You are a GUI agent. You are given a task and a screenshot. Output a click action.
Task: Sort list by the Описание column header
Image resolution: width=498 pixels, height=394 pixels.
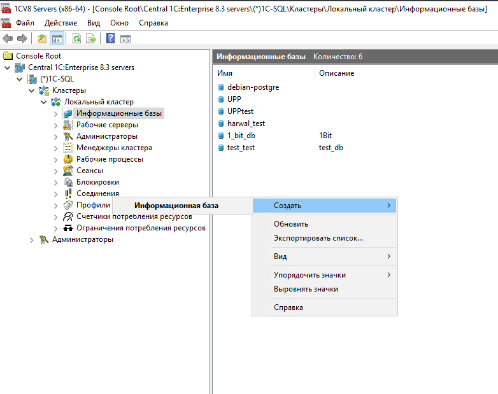click(337, 73)
